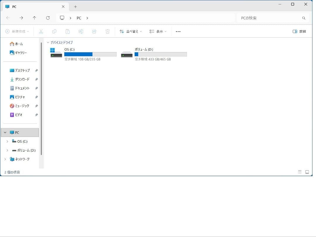
Task: Click the Refresh icon in the address bar
Action: click(x=48, y=18)
